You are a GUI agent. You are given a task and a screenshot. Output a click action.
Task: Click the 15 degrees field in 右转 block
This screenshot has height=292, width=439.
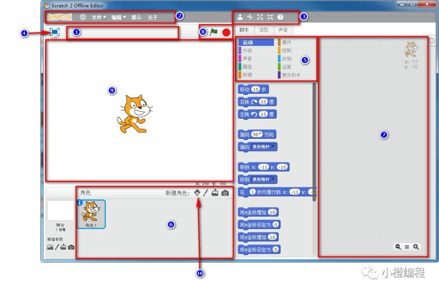tap(263, 102)
